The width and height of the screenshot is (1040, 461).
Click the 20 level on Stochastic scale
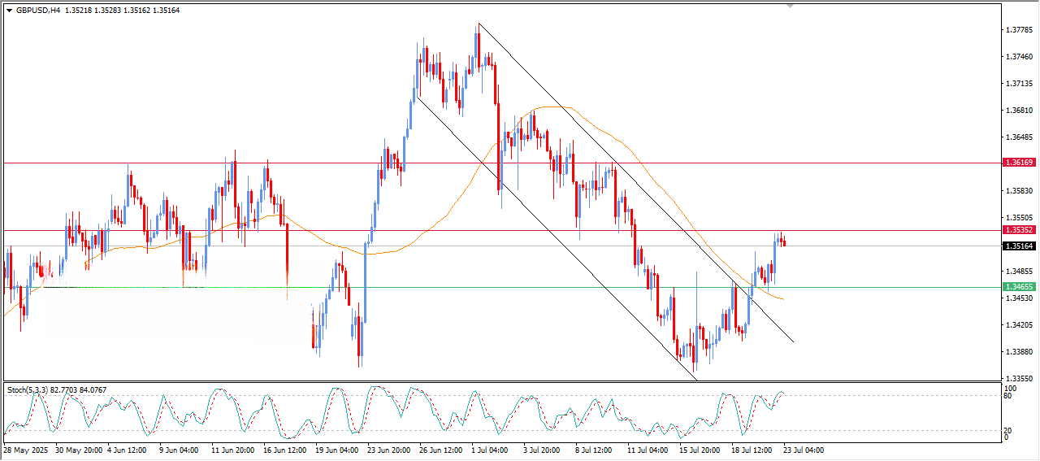1009,430
